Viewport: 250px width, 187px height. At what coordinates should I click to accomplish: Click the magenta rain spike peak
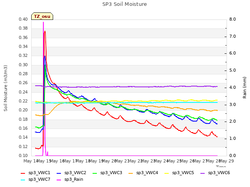[43, 22]
